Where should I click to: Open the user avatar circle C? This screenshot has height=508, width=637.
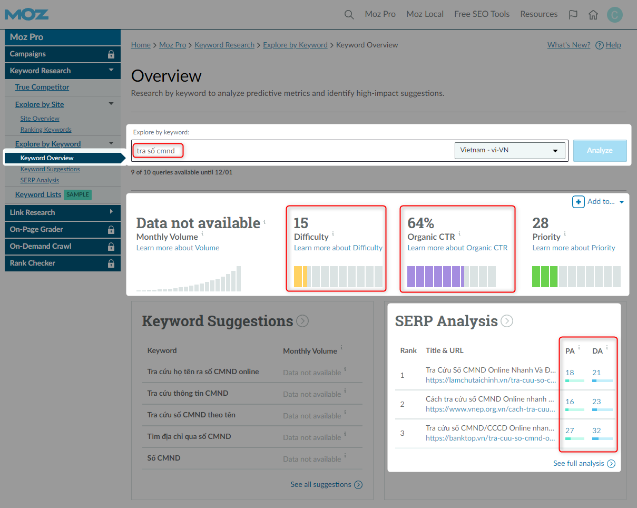[615, 14]
